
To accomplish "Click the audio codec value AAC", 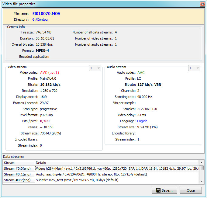I will point(141,72).
